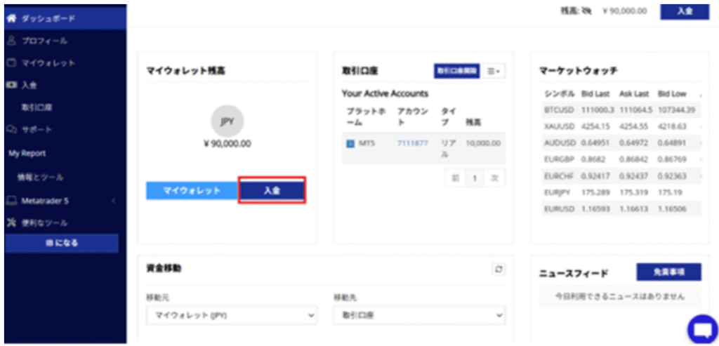The width and height of the screenshot is (719, 346).
Task: Click the サポート chat icon in sidebar
Action: pyautogui.click(x=11, y=130)
